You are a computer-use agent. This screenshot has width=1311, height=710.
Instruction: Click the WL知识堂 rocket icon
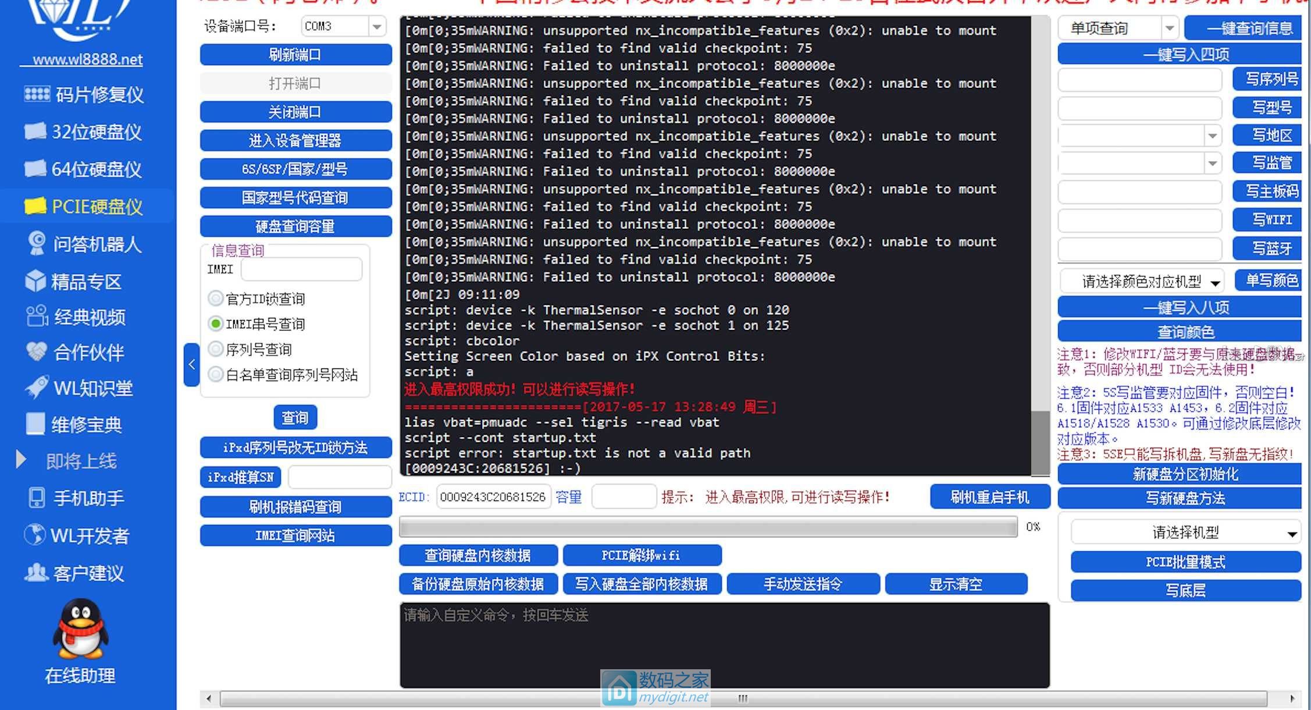click(x=37, y=388)
